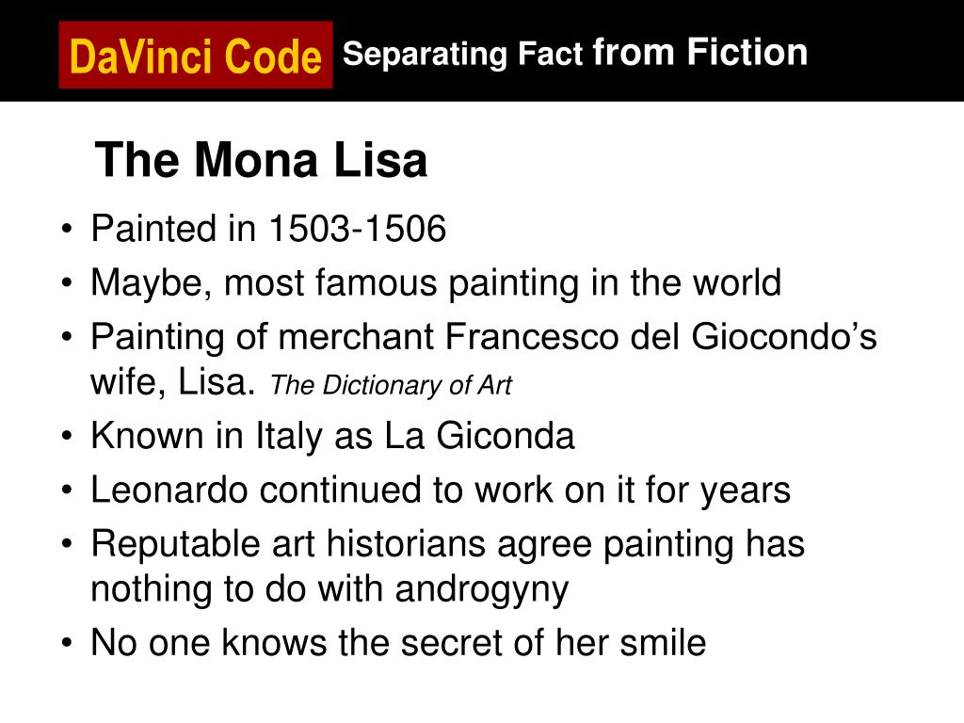
Task: Click the word 'androgyny' in the slide
Action: coord(482,589)
